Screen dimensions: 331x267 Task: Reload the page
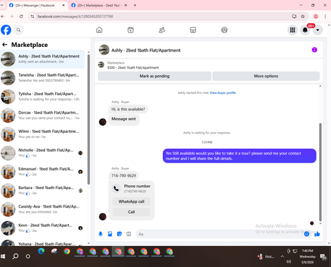pyautogui.click(x=21, y=17)
